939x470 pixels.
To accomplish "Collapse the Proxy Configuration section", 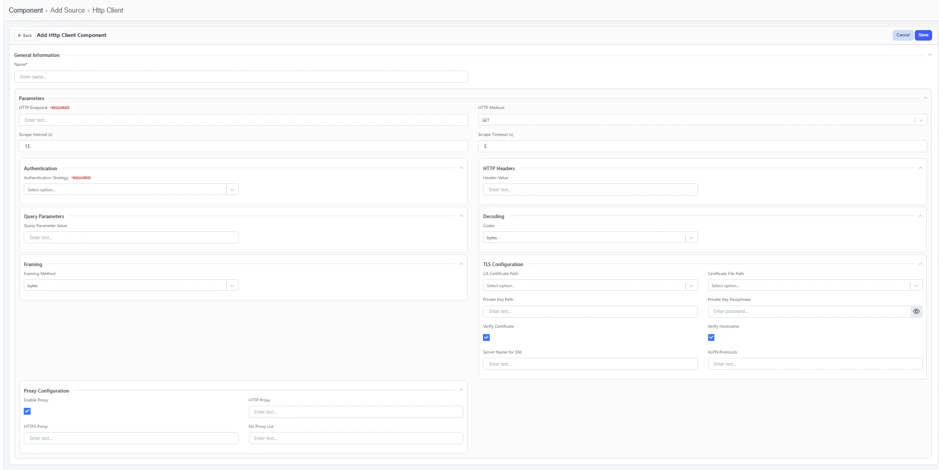I will (461, 390).
